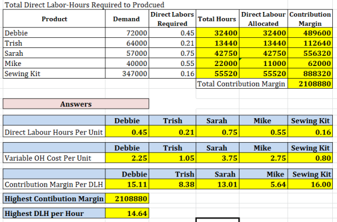The width and height of the screenshot is (337, 222).
Task: Click Sewing Kit variable OH cost 0.80
Action: click(310, 158)
